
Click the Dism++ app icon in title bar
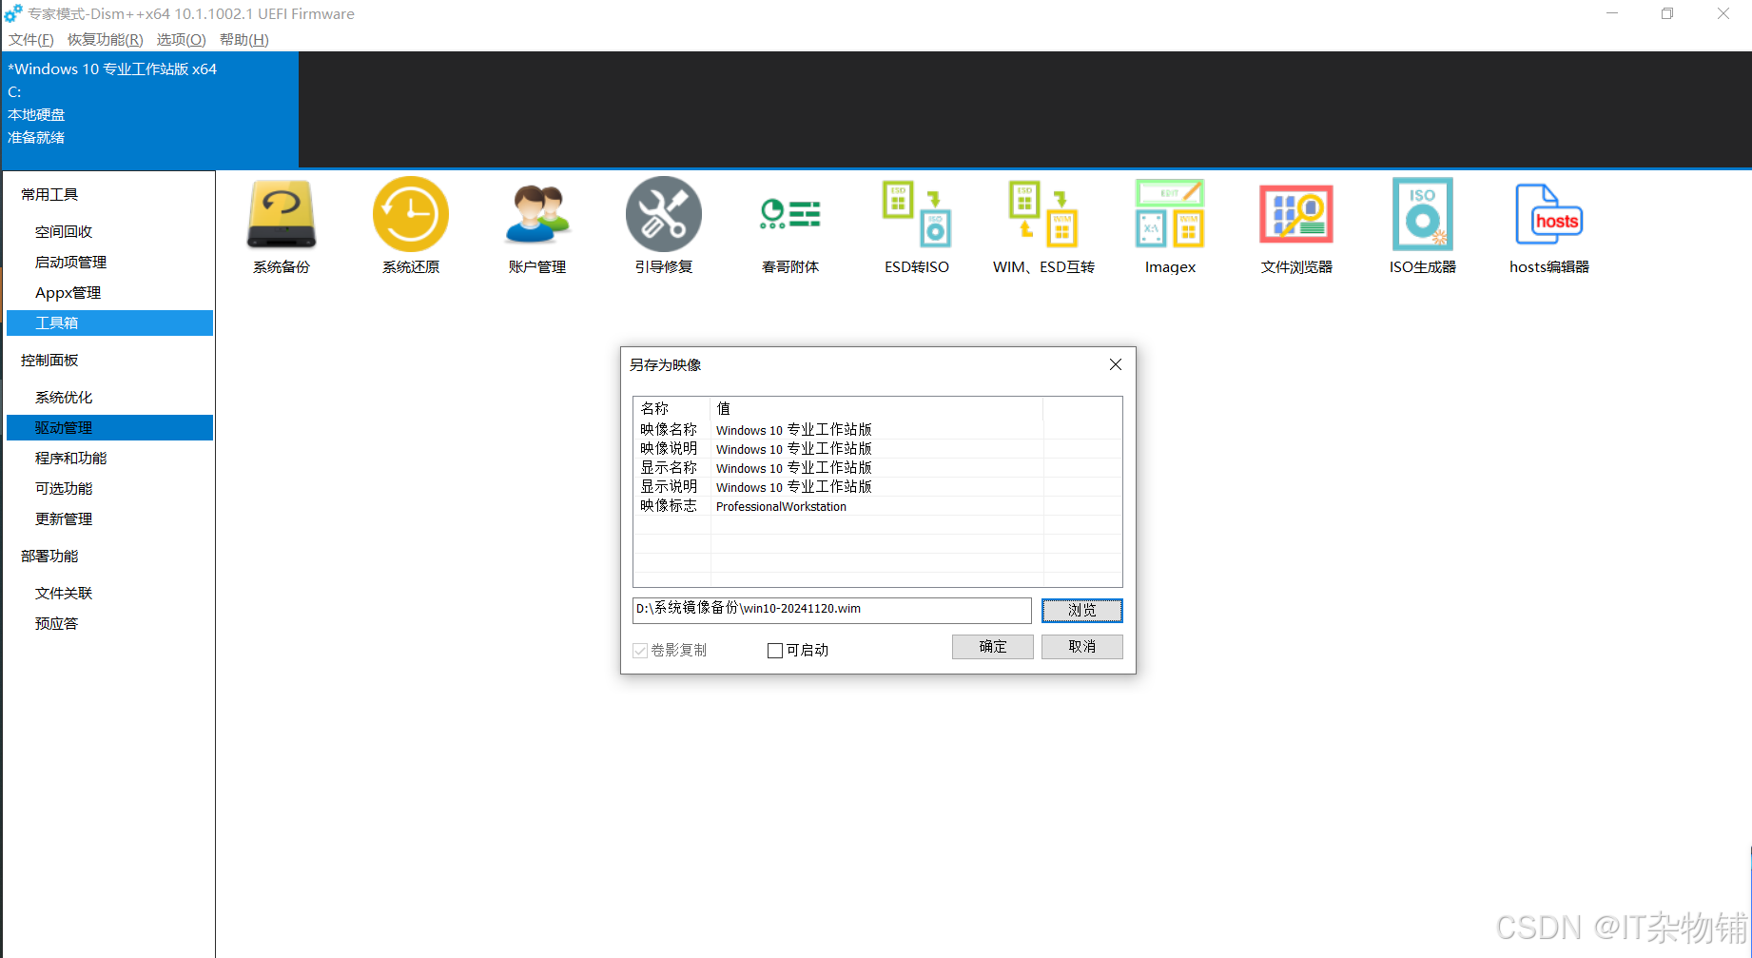tap(13, 13)
